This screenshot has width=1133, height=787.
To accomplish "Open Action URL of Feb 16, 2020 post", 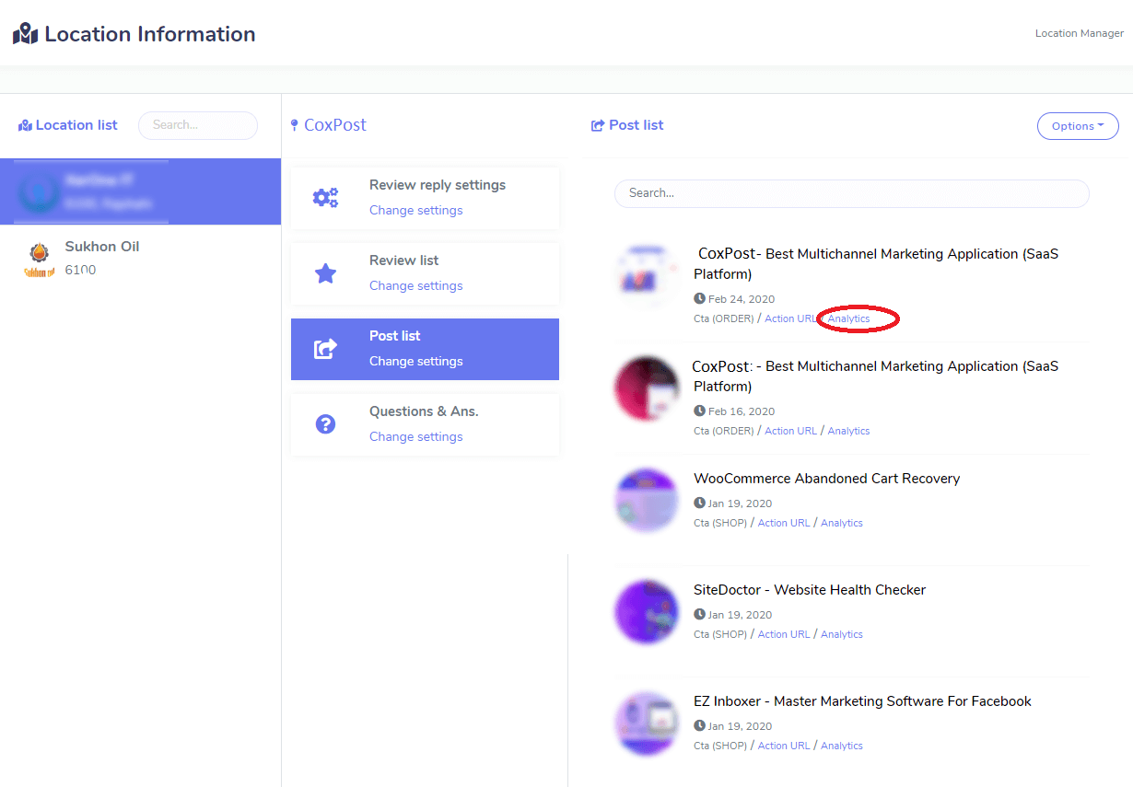I will coord(790,431).
